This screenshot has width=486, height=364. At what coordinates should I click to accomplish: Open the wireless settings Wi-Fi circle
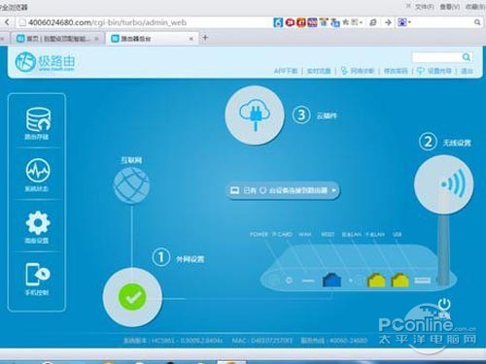coord(444,184)
